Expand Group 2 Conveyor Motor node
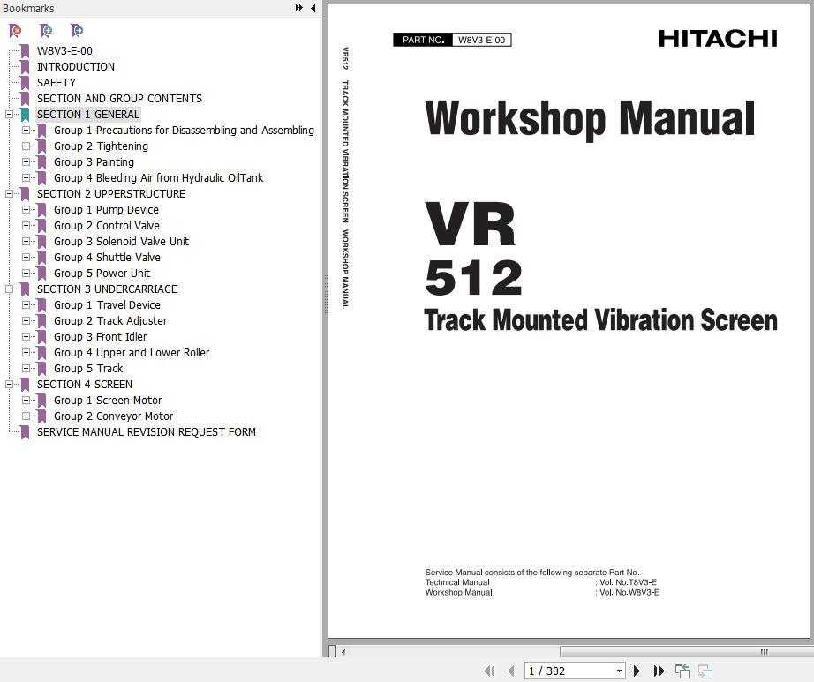Screen dimensions: 814x682 tap(26, 416)
